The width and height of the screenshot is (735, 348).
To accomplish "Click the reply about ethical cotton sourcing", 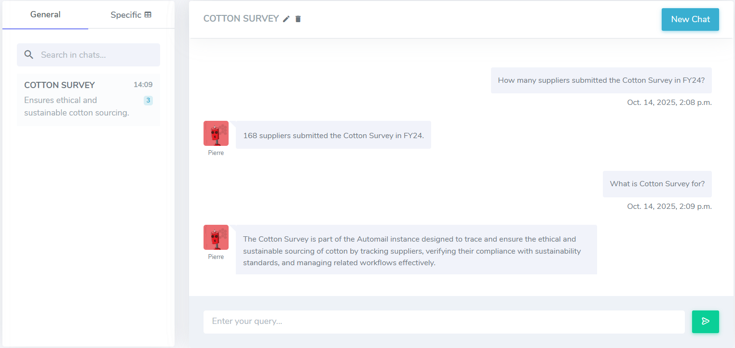I will (416, 251).
